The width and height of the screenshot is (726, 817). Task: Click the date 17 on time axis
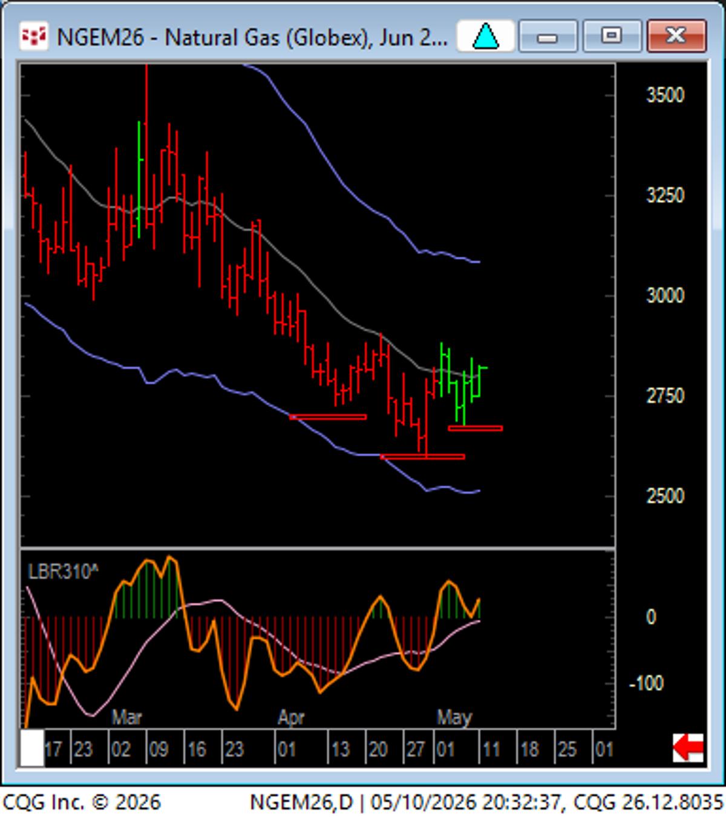53,750
